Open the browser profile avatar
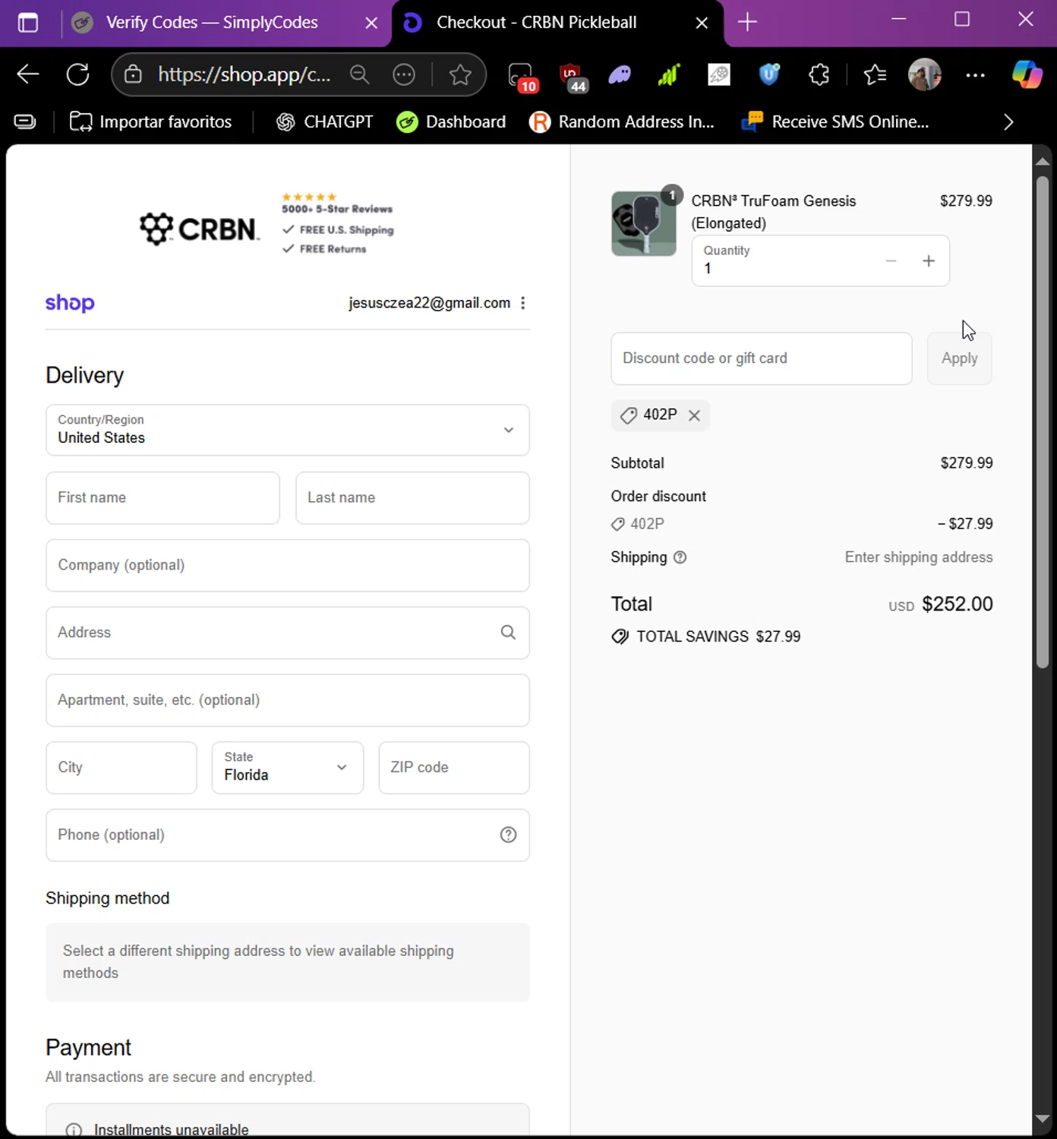The width and height of the screenshot is (1057, 1139). pyautogui.click(x=925, y=74)
